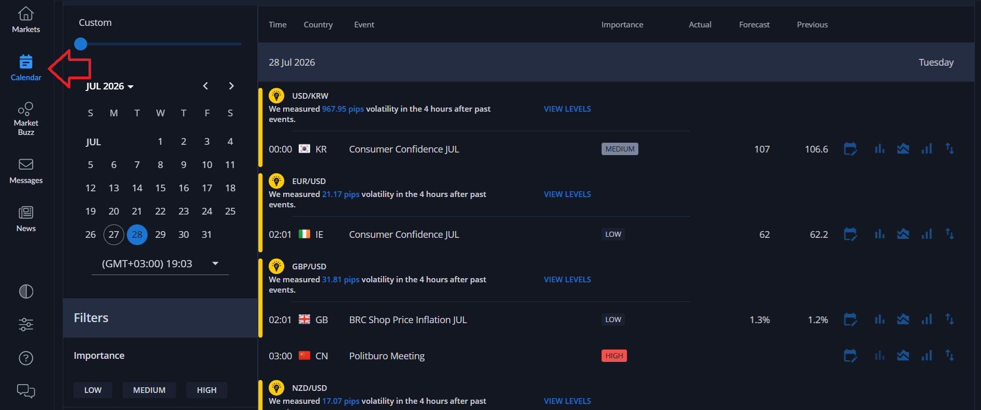Expand the JUL 2026 month dropdown
Viewport: 981px width, 410px height.
point(110,86)
